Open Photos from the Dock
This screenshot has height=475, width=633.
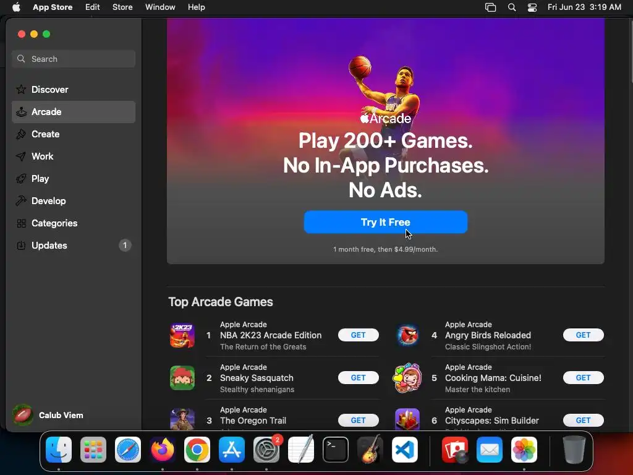(x=524, y=450)
